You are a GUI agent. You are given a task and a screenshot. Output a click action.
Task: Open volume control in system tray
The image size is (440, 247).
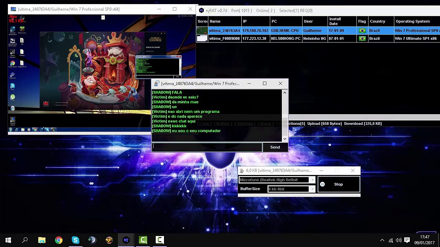tap(399, 240)
